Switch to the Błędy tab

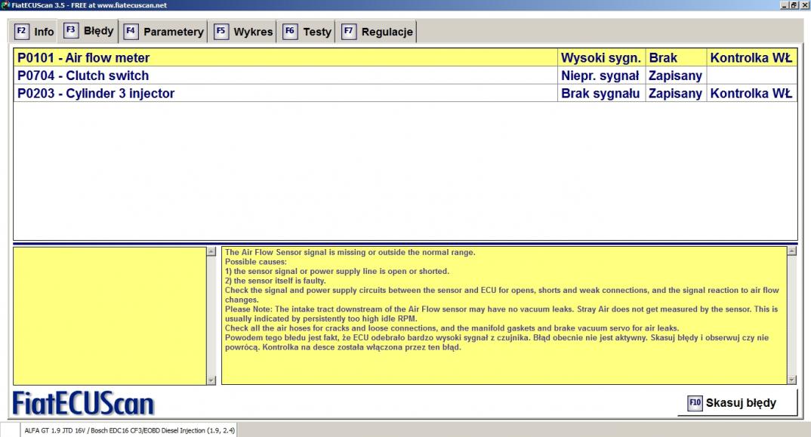pyautogui.click(x=88, y=30)
